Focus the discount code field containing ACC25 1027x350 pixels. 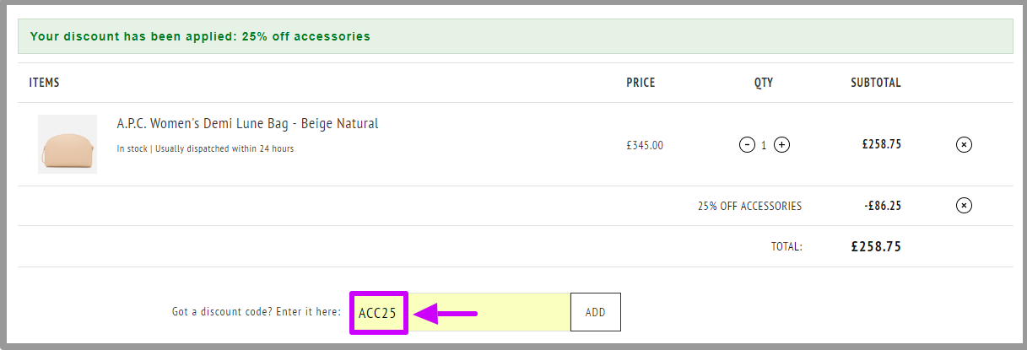462,312
